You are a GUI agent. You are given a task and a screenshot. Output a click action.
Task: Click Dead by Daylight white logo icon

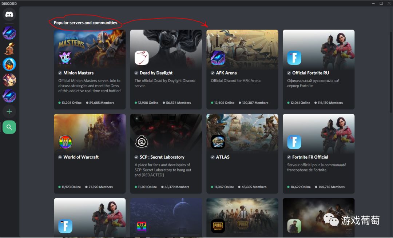142,58
